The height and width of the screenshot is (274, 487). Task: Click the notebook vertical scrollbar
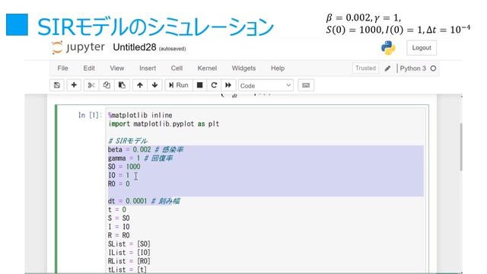coord(461,147)
